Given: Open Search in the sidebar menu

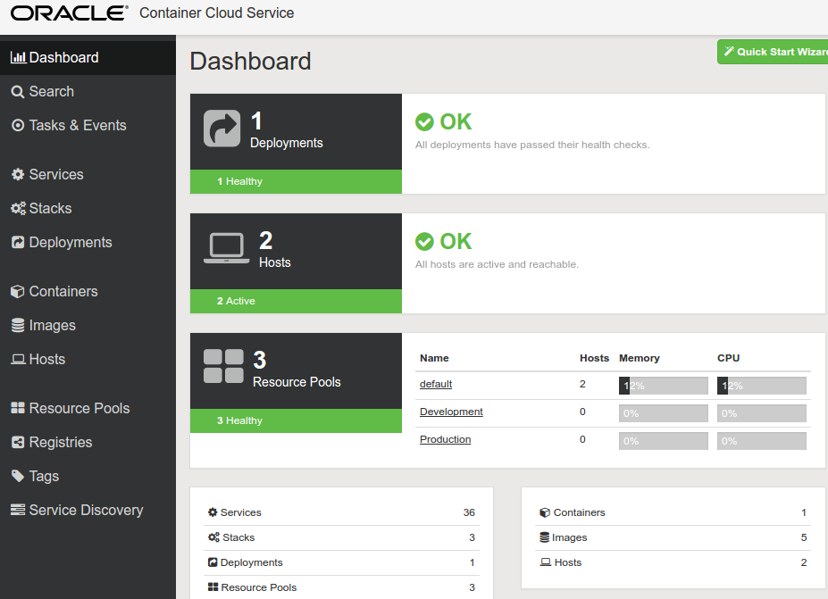Looking at the screenshot, I should pos(88,92).
